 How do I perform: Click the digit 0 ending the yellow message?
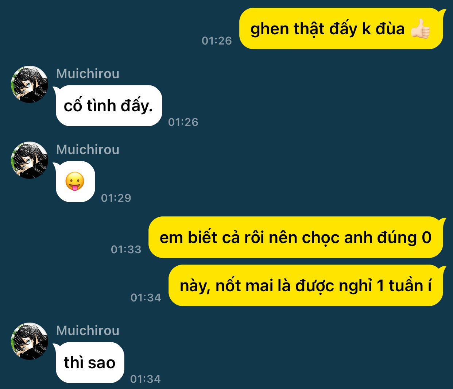pyautogui.click(x=426, y=238)
